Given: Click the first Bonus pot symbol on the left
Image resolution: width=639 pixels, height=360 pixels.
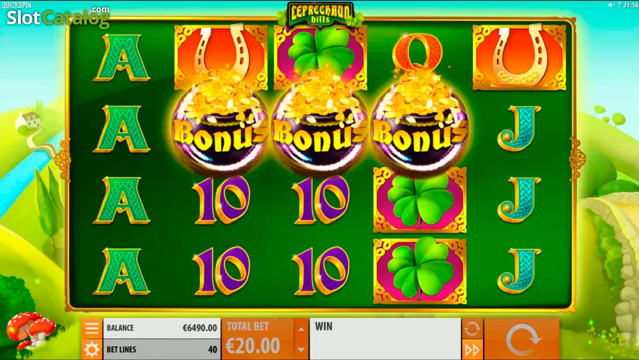Looking at the screenshot, I should click(219, 125).
